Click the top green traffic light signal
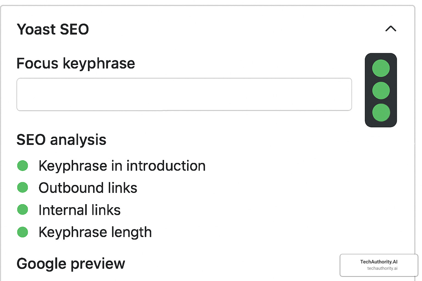Viewport: 422px width, 281px height. coord(381,69)
